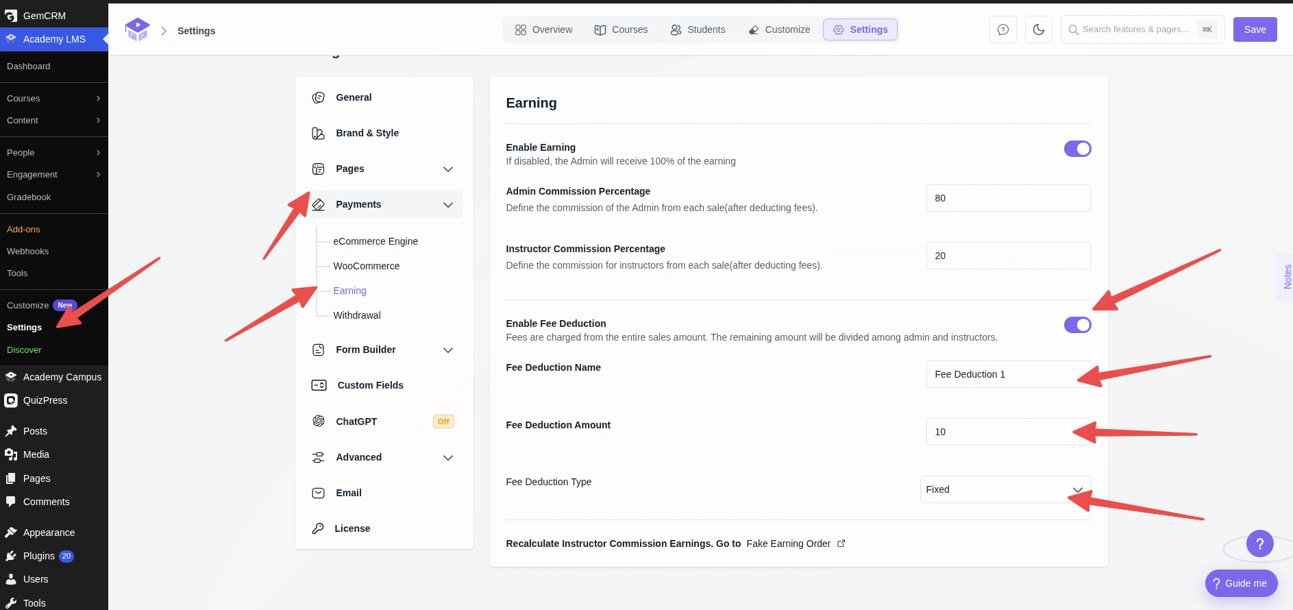Image resolution: width=1293 pixels, height=610 pixels.
Task: Click the Save button
Action: point(1255,29)
